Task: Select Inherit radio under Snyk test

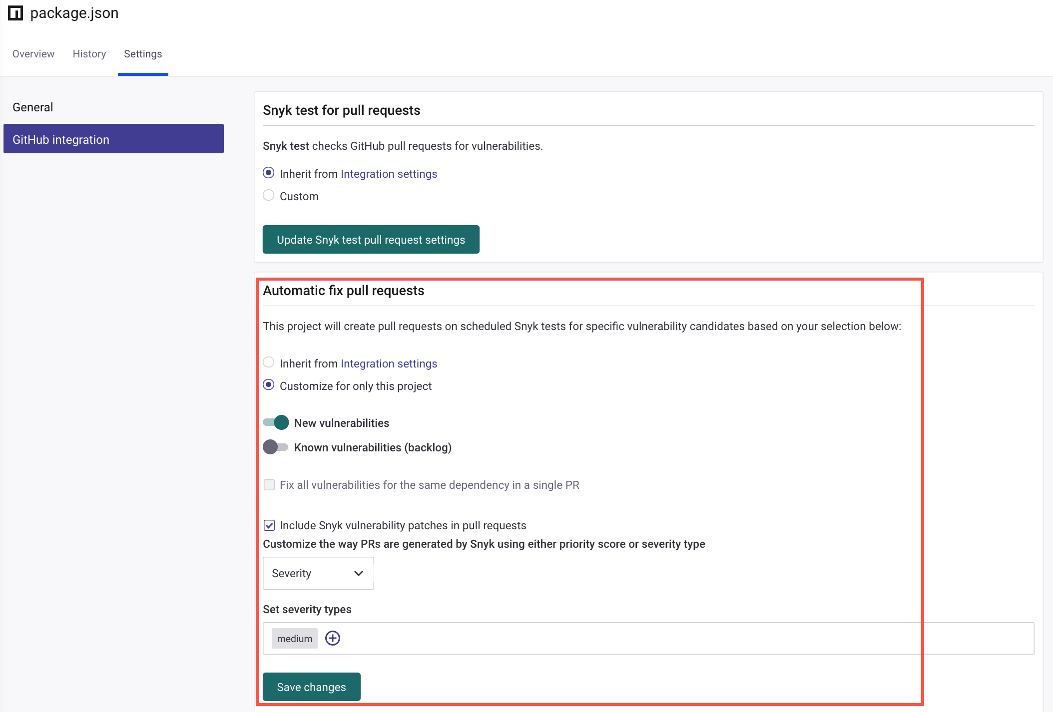Action: tap(269, 173)
